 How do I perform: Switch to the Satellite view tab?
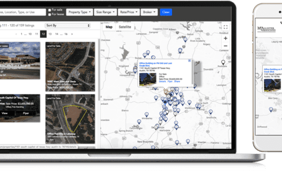coord(125,27)
